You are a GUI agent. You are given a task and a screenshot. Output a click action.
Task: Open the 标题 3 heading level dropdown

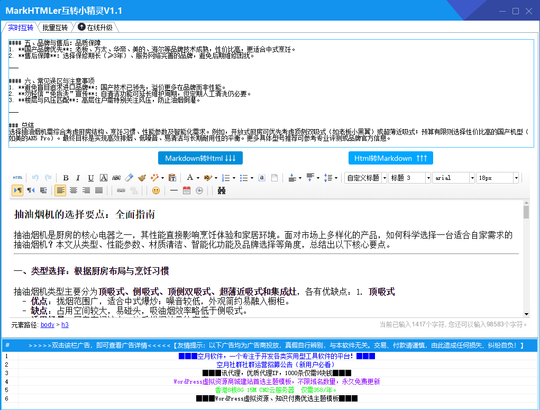pyautogui.click(x=409, y=178)
